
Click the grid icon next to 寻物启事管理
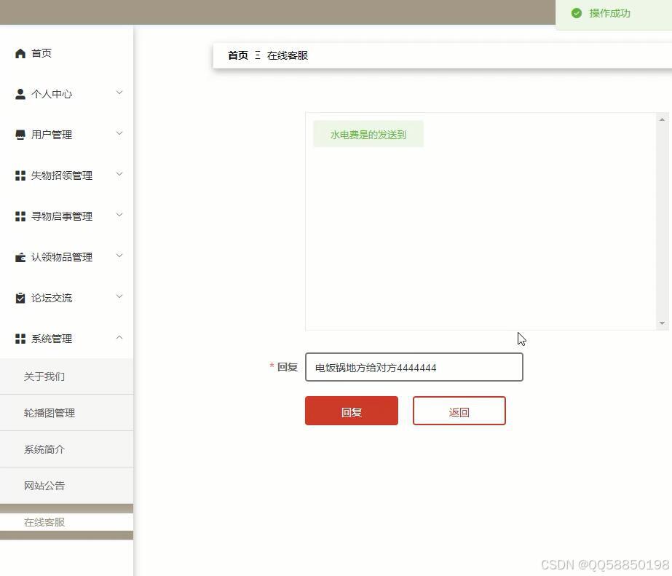click(x=20, y=216)
